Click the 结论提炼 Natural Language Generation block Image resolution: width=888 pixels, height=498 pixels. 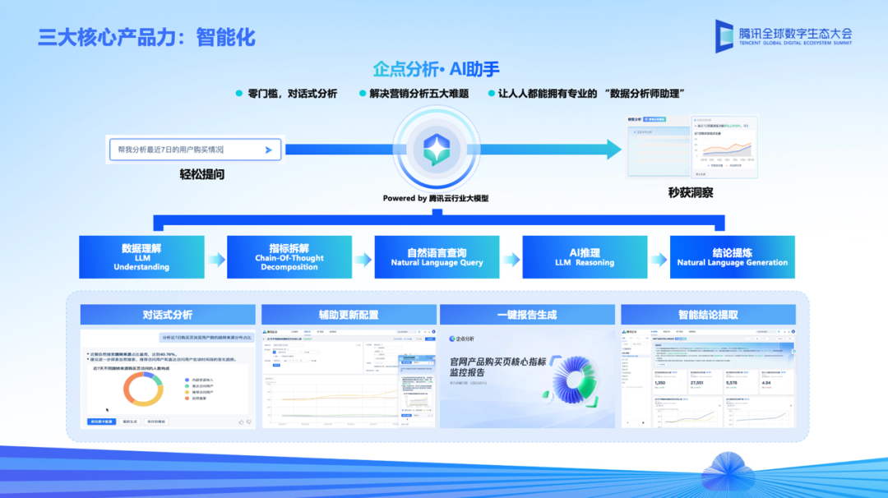[733, 257]
